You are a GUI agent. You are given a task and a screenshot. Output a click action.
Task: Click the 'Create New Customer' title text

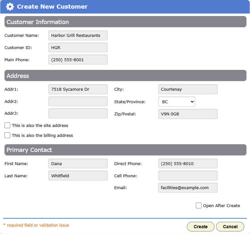pos(52,7)
